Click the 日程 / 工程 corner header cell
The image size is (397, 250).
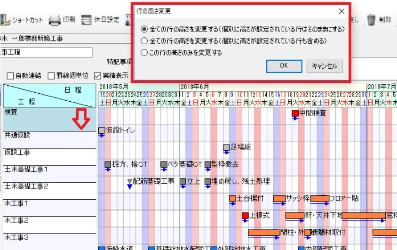click(x=50, y=96)
